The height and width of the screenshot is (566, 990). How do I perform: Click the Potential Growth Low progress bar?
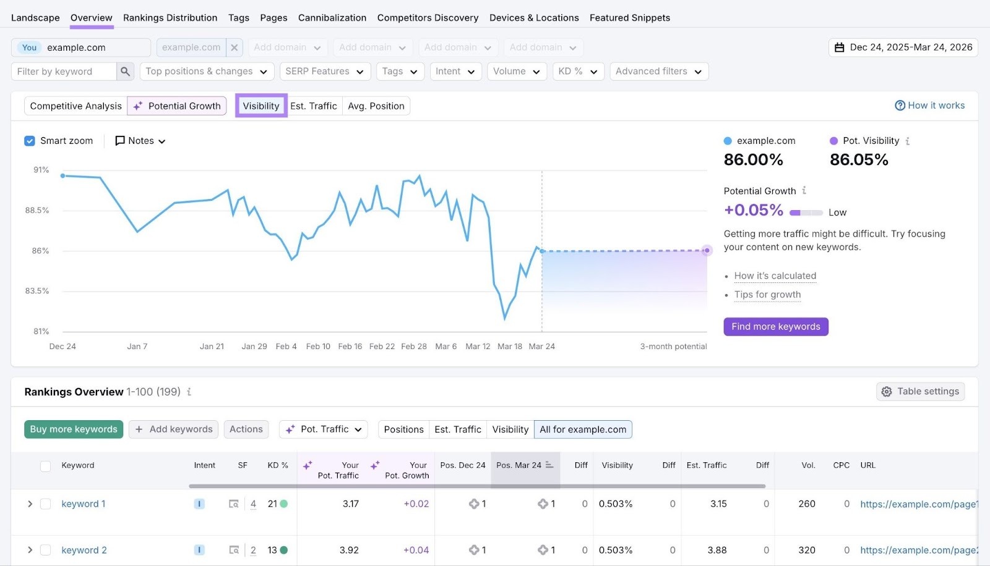(806, 212)
